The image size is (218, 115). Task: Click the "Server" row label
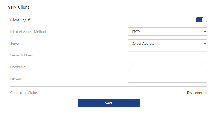point(15,43)
